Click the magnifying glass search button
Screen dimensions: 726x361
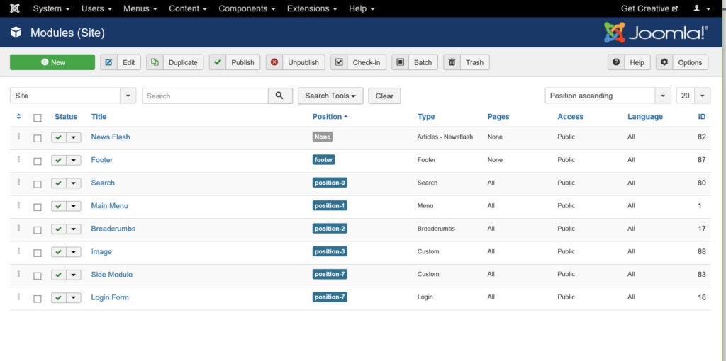tap(280, 96)
